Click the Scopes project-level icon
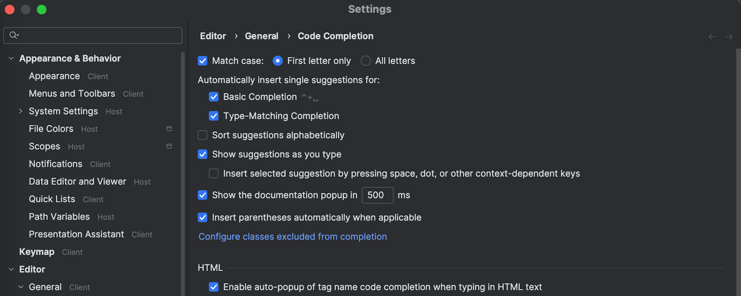 [169, 146]
